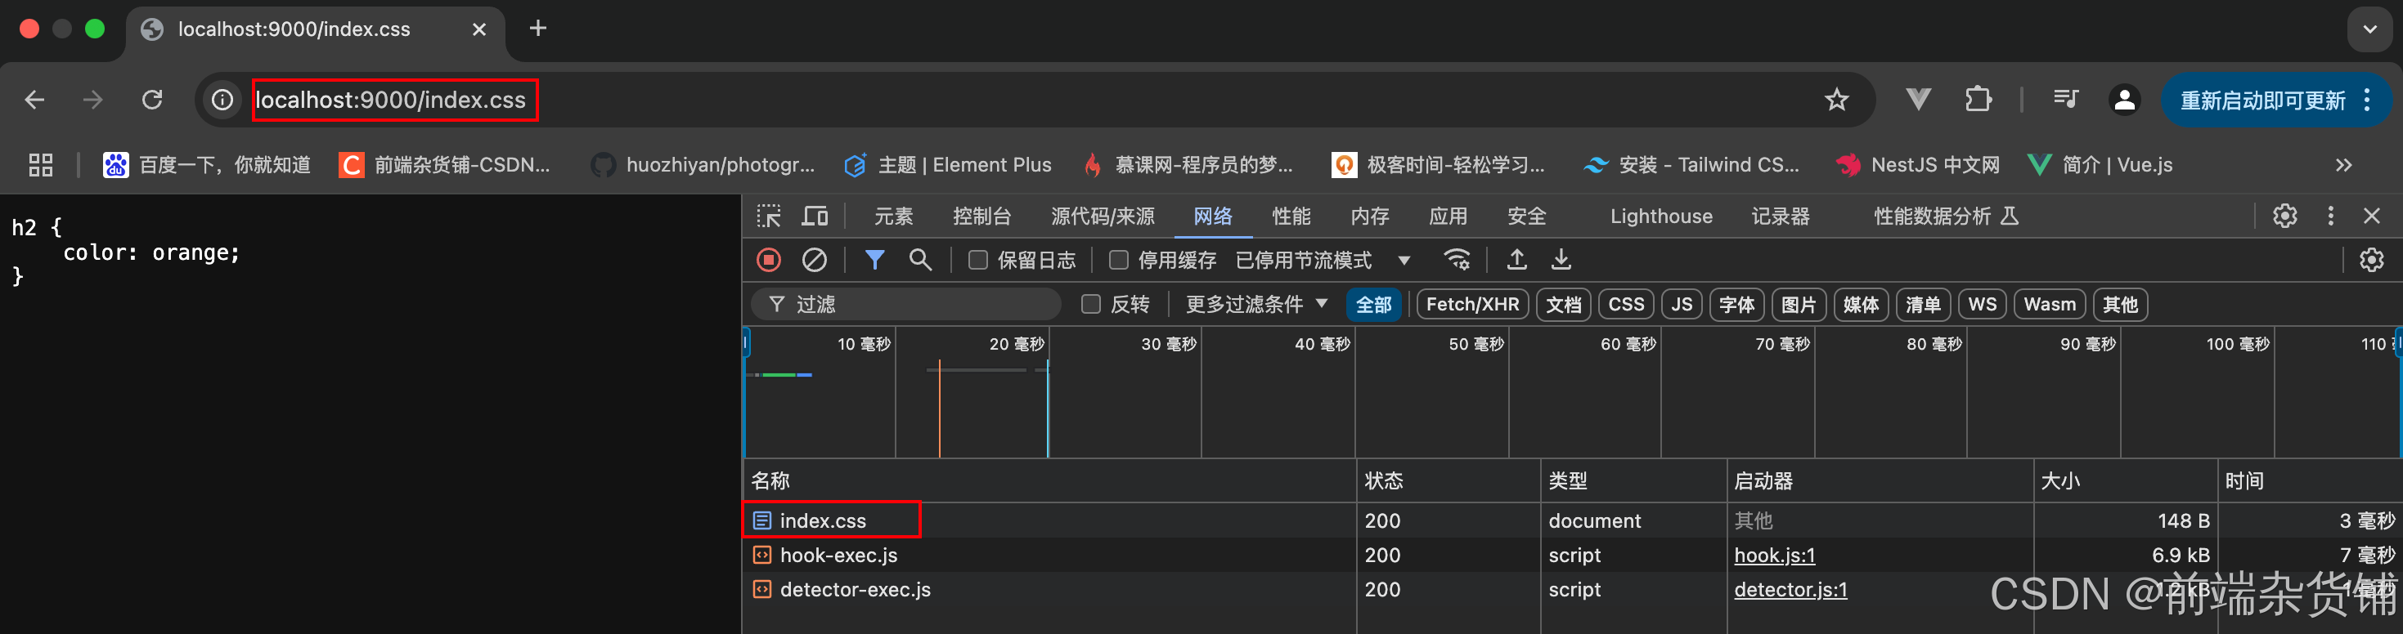Select the detector-exec.js request row

click(1572, 589)
